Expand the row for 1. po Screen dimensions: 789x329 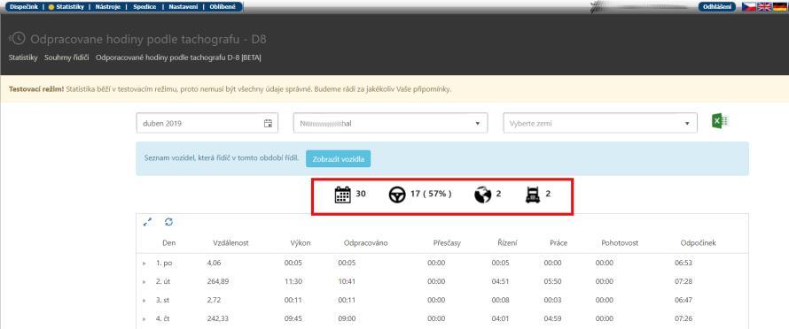[x=145, y=263]
